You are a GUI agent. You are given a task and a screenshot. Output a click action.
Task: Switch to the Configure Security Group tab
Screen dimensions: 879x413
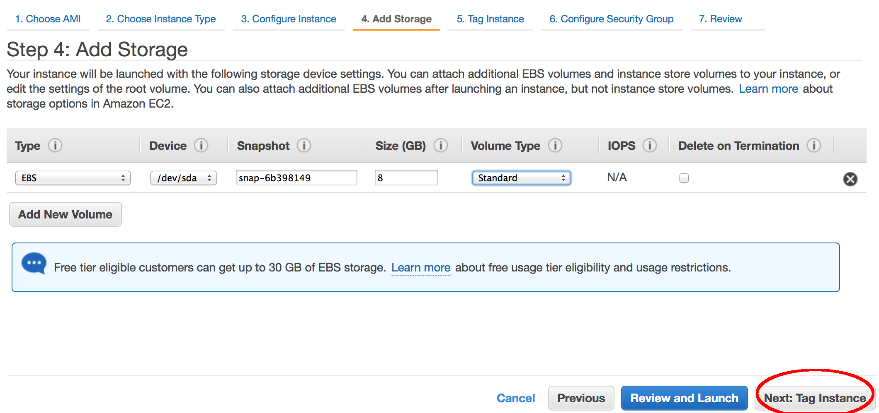tap(612, 19)
